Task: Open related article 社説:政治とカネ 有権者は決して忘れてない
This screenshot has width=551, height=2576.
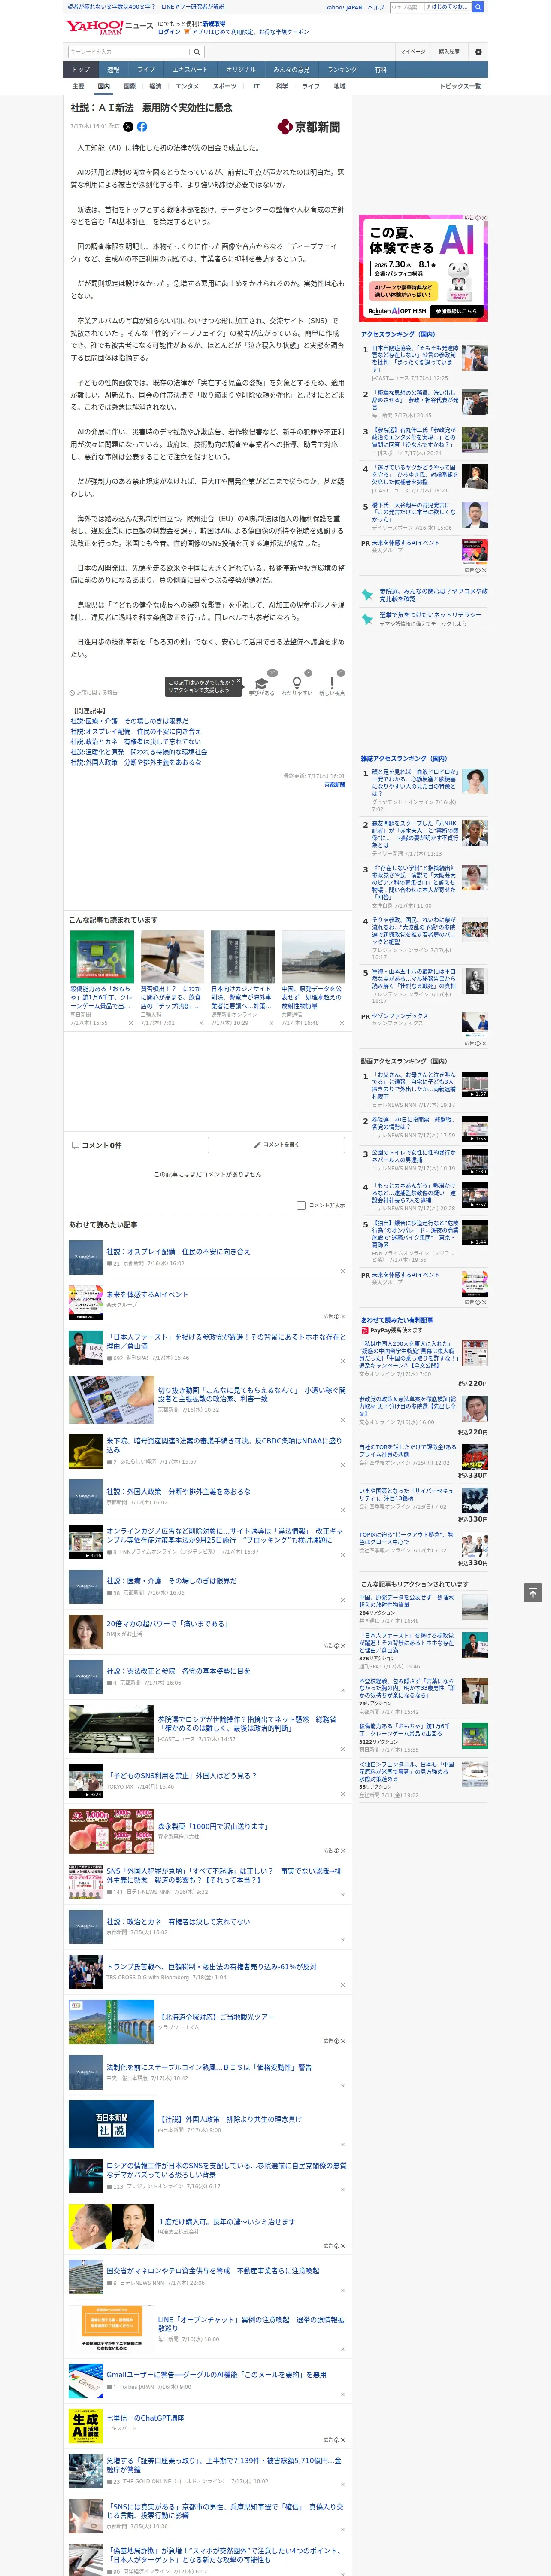Action: point(135,742)
